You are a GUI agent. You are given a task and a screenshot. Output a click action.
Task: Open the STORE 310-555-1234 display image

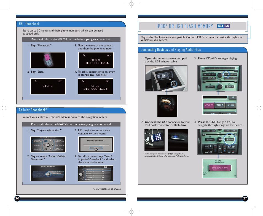tap(96, 60)
